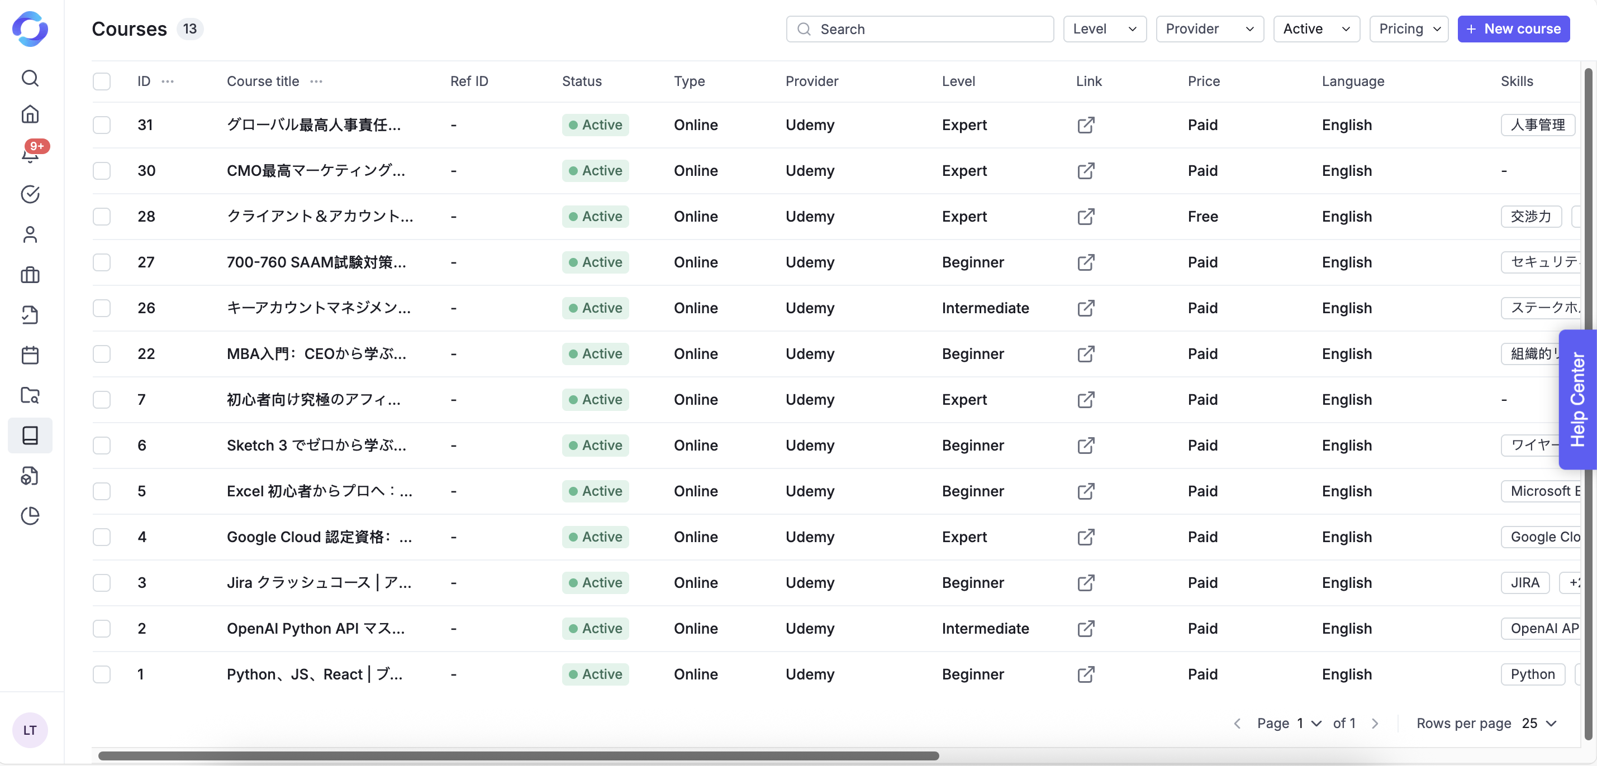Click the sidebar search magnifier icon
This screenshot has width=1597, height=766.
pyautogui.click(x=30, y=78)
